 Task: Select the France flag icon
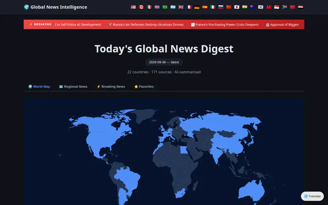pos(189,7)
